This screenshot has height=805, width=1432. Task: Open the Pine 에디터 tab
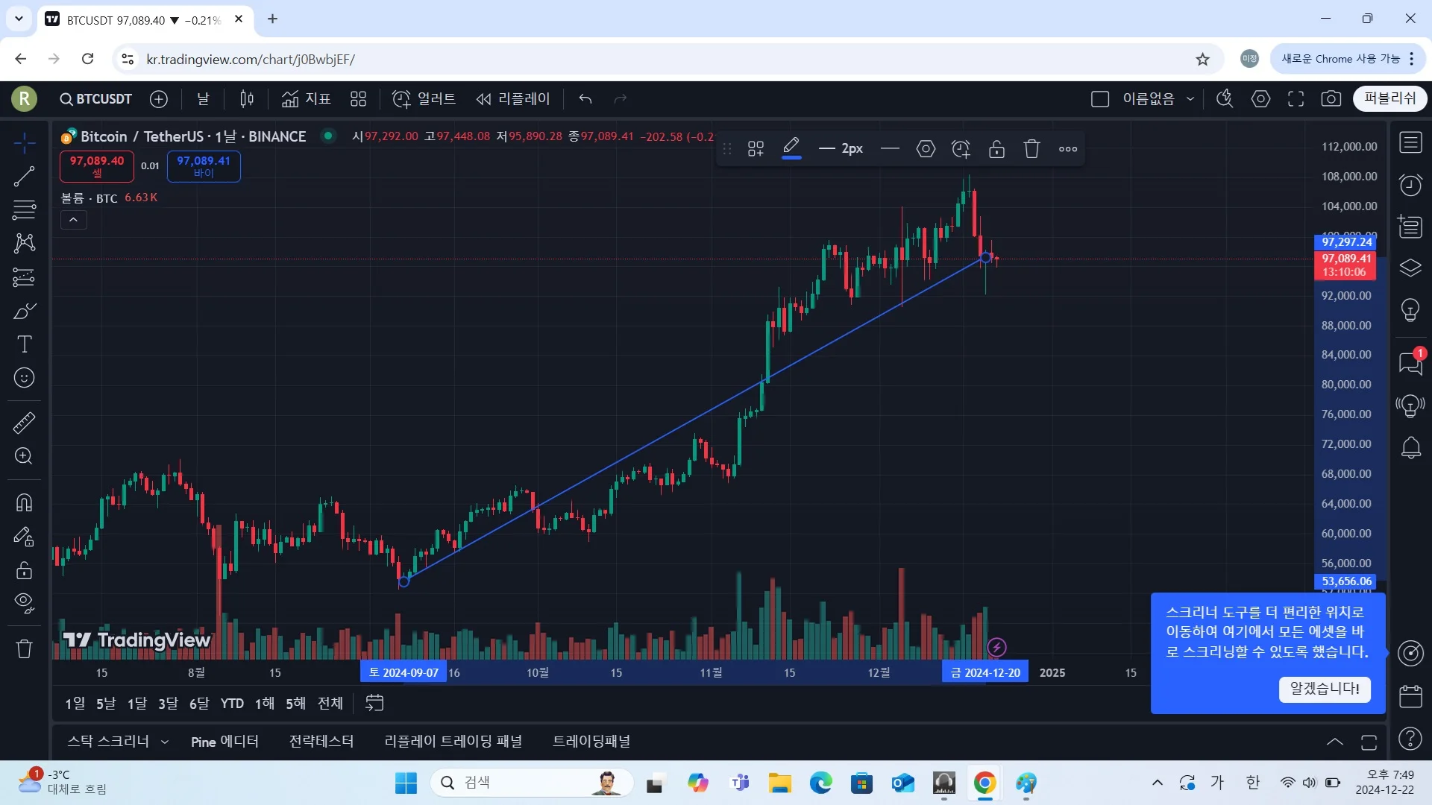click(224, 742)
